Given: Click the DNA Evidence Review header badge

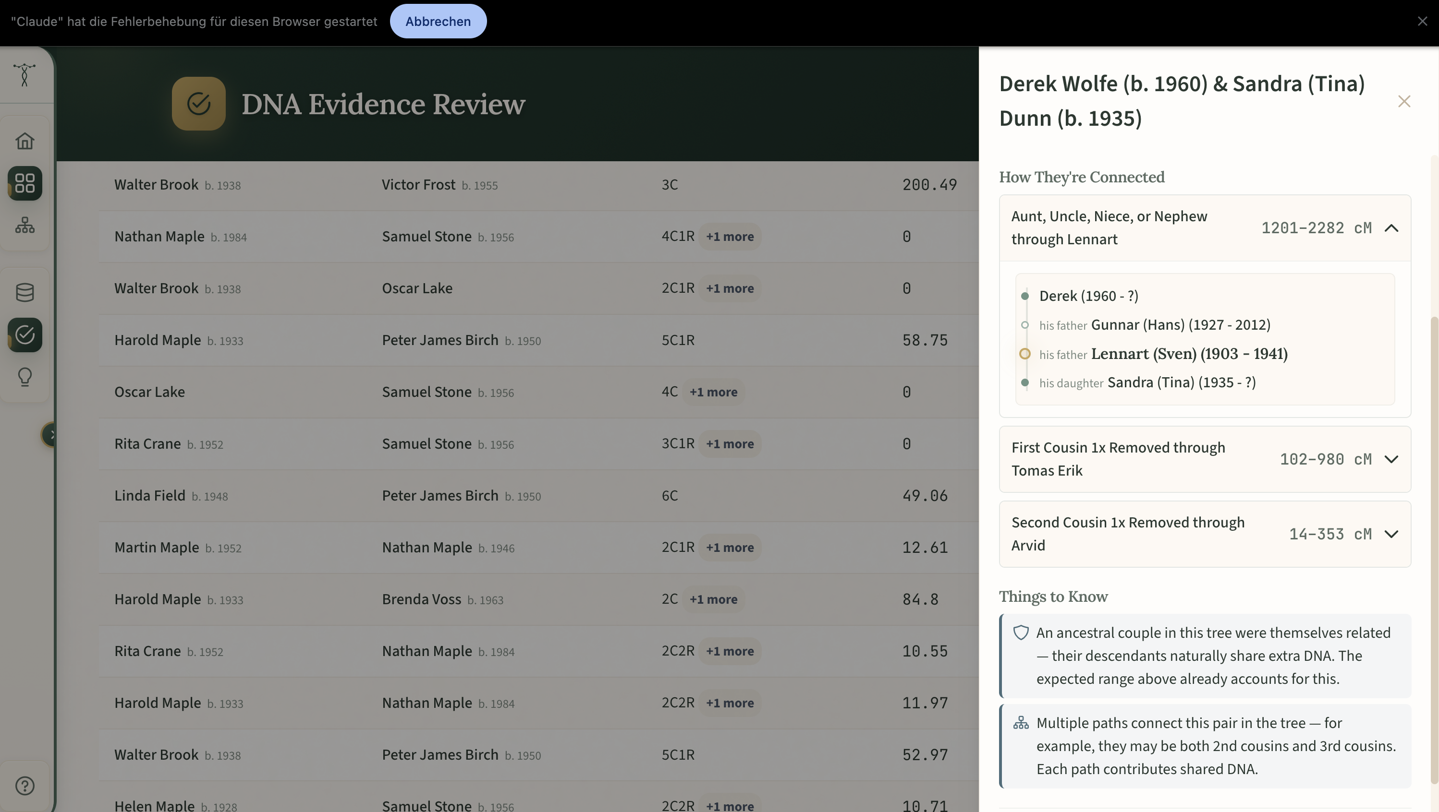Looking at the screenshot, I should (198, 103).
